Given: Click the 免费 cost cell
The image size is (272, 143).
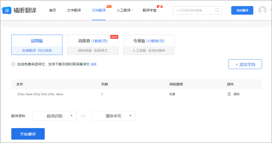Looking at the screenshot, I should [172, 94].
